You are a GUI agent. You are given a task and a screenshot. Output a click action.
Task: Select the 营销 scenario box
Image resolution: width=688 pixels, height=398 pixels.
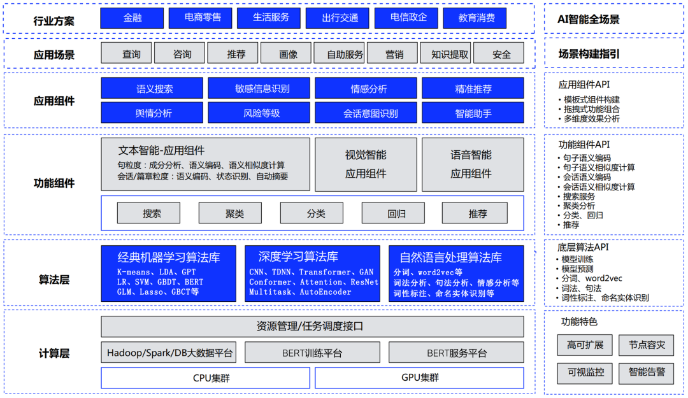click(392, 53)
